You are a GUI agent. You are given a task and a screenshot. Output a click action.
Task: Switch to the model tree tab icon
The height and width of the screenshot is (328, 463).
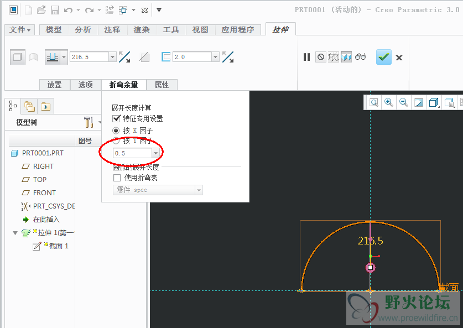coord(13,106)
